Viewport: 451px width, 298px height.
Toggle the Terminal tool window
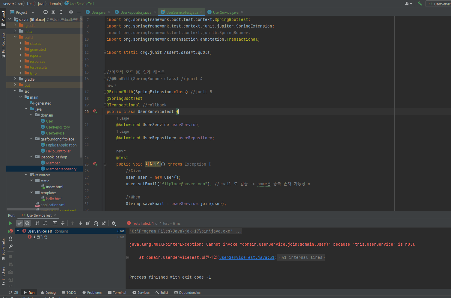point(117,292)
